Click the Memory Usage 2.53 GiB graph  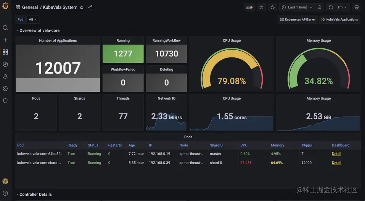[318, 116]
